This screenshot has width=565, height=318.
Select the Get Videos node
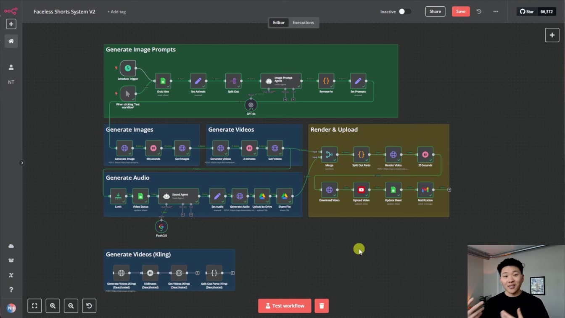tap(275, 148)
